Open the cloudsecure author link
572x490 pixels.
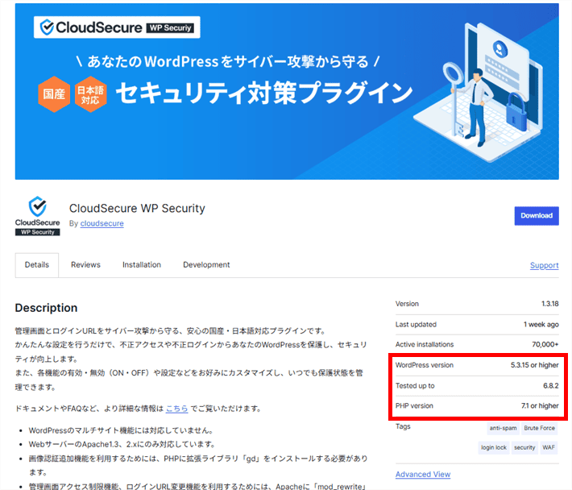point(102,223)
